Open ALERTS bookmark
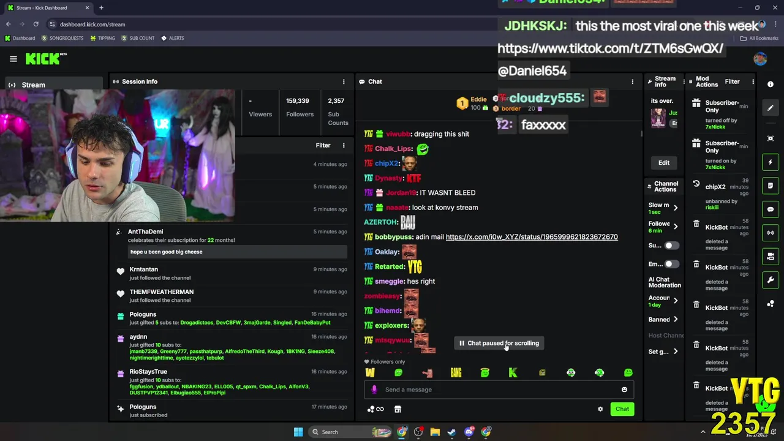Screen dimensions: 784x441 [x=172, y=38]
